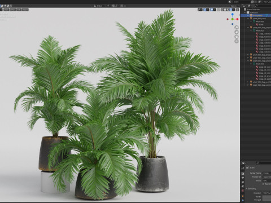Click the scene icon beside the Scene field
This screenshot has height=203, width=271.
tap(230, 2)
